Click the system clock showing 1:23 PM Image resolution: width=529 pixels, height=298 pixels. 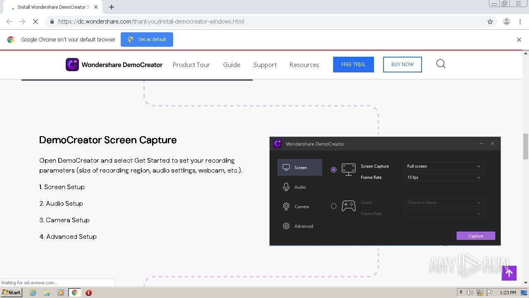tap(508, 293)
